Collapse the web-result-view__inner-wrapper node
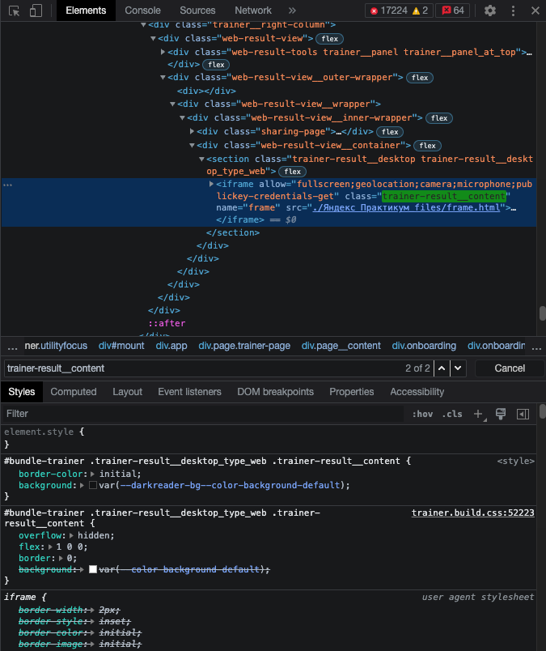This screenshot has width=546, height=651. point(183,117)
